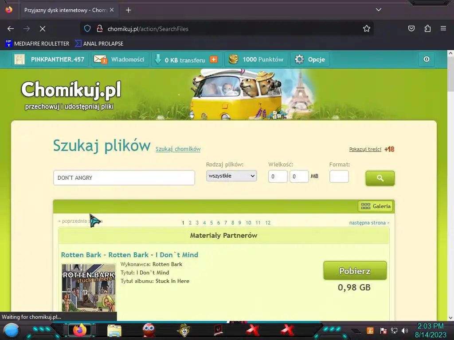Open the Action Center flag tray icon

[x=384, y=330]
